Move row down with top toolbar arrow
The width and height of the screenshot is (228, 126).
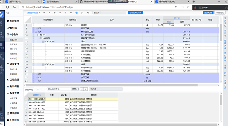coord(66,13)
